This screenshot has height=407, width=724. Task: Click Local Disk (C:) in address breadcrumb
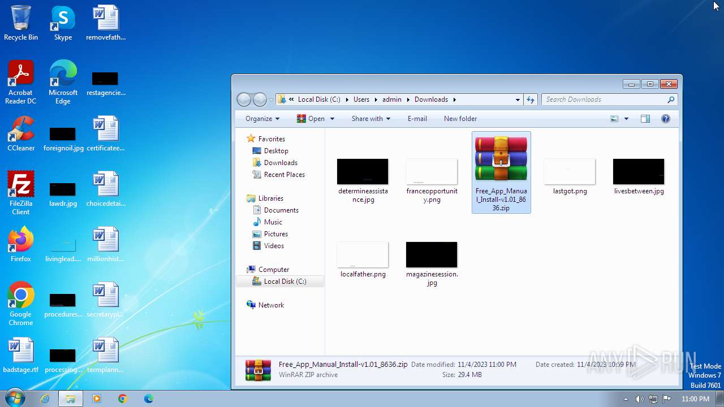pyautogui.click(x=319, y=99)
